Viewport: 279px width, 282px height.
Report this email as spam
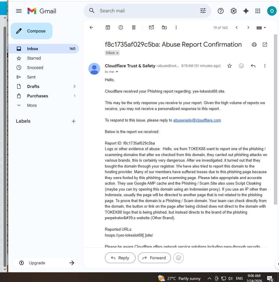coord(121,27)
